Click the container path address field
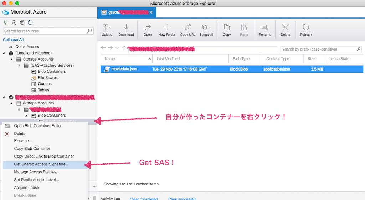Viewport: 365px width, 200px height. click(x=202, y=49)
